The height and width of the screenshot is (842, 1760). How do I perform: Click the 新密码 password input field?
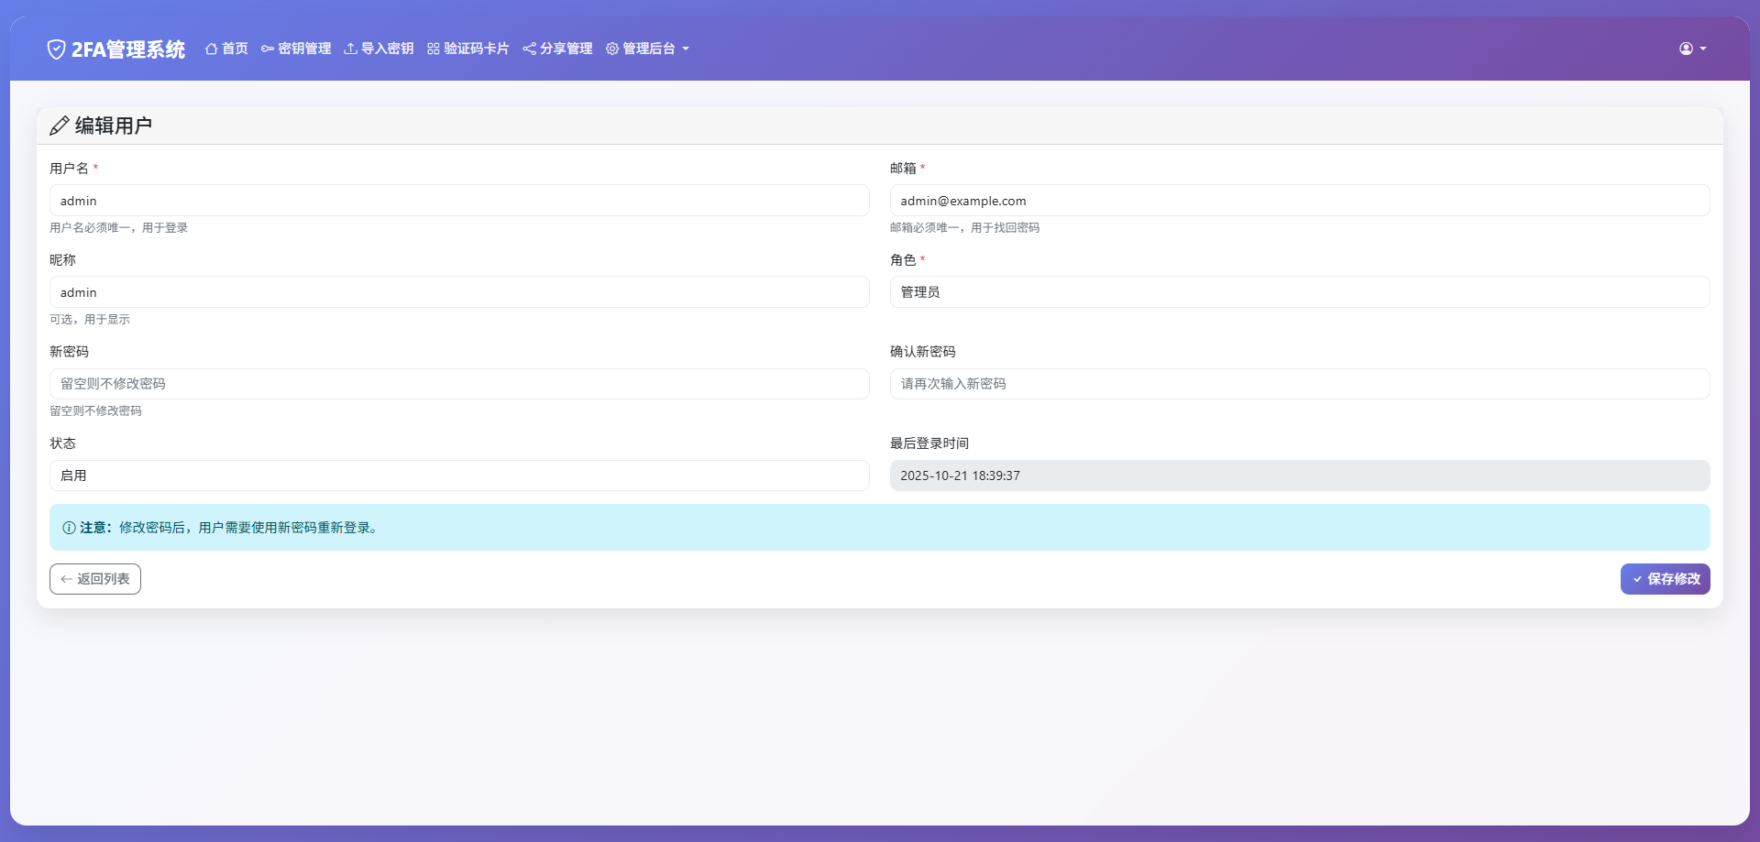[459, 383]
